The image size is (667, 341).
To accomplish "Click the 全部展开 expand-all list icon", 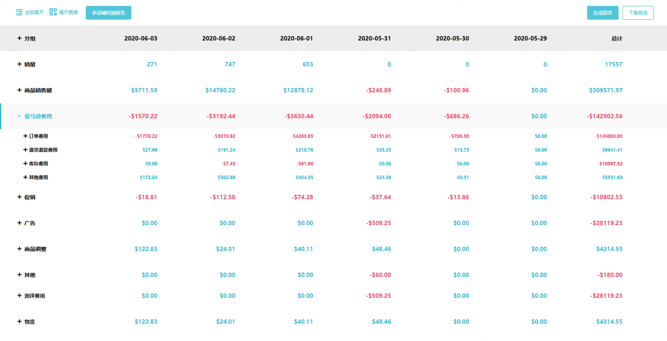I will click(19, 12).
